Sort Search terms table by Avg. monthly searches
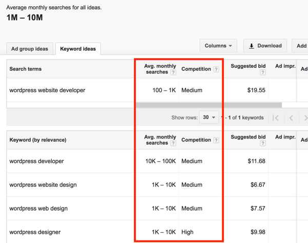308x243 pixels. tap(160, 69)
